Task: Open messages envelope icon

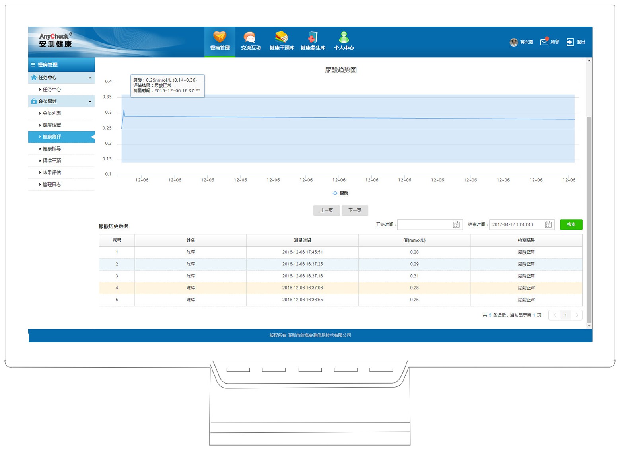Action: point(544,42)
